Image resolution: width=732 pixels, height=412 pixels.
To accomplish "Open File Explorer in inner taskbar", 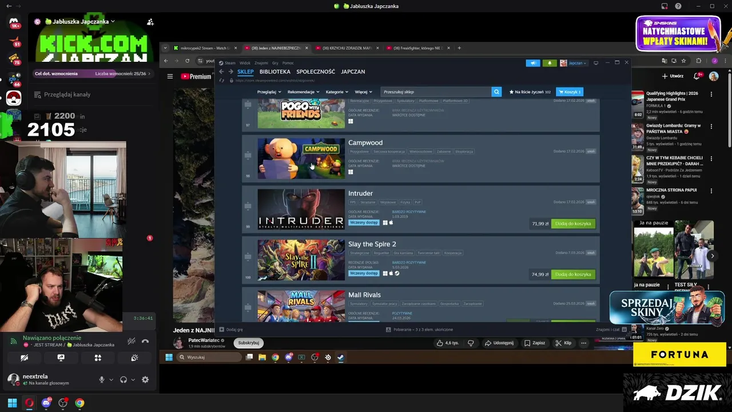I will pyautogui.click(x=262, y=357).
